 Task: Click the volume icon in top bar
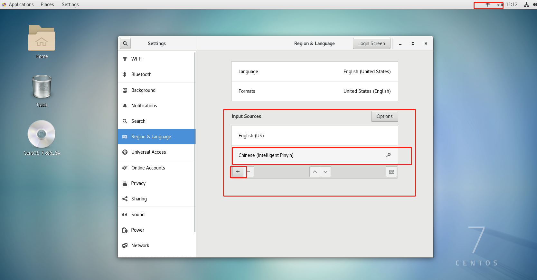(x=535, y=5)
